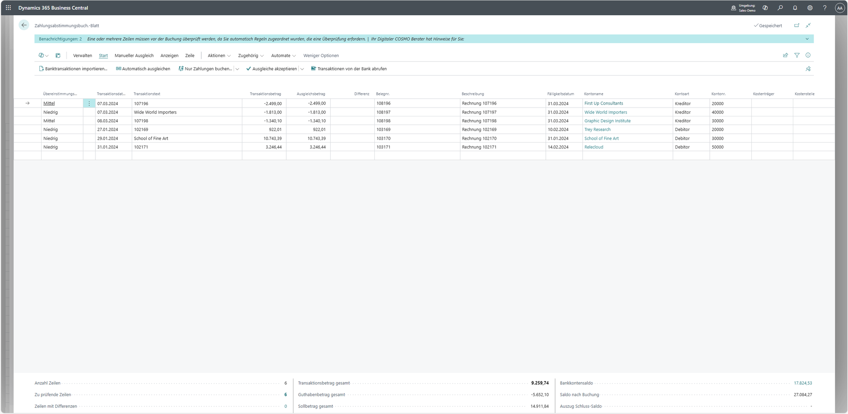Expand the notifications banner chevron
This screenshot has width=848, height=414.
coord(807,39)
